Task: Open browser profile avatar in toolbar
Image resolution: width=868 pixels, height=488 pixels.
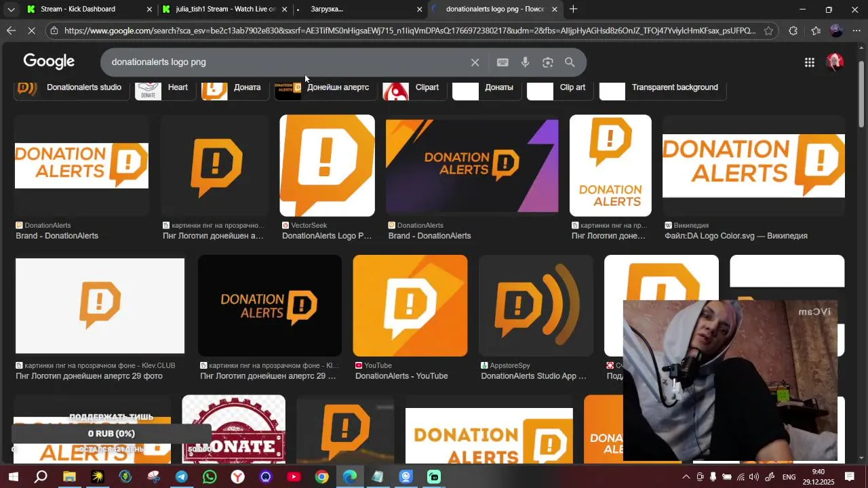Action: [836, 30]
